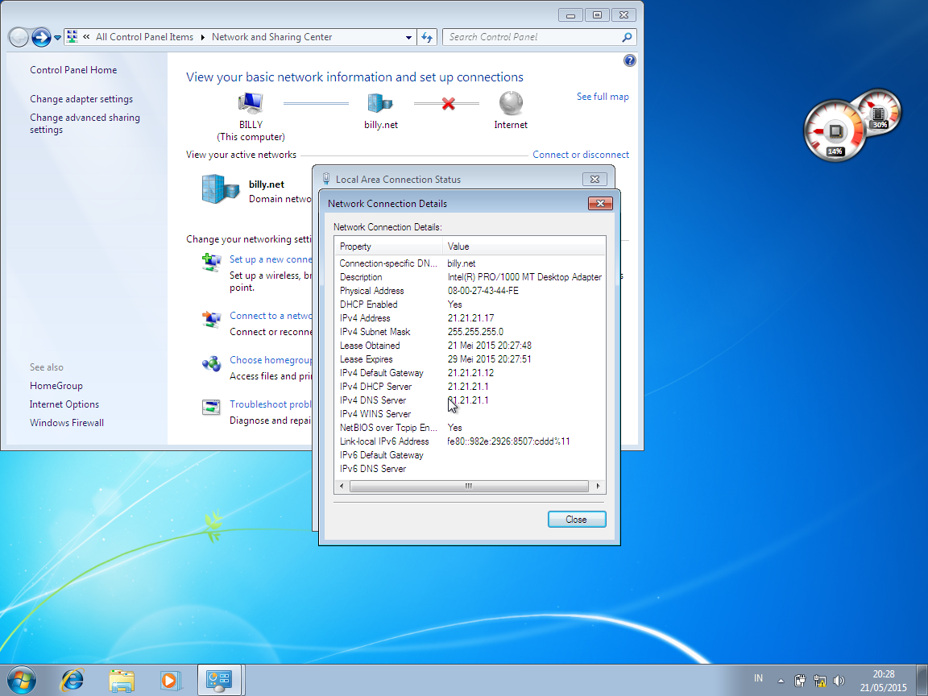Click the Internet globe icon
Screen dimensions: 928x696
click(511, 103)
